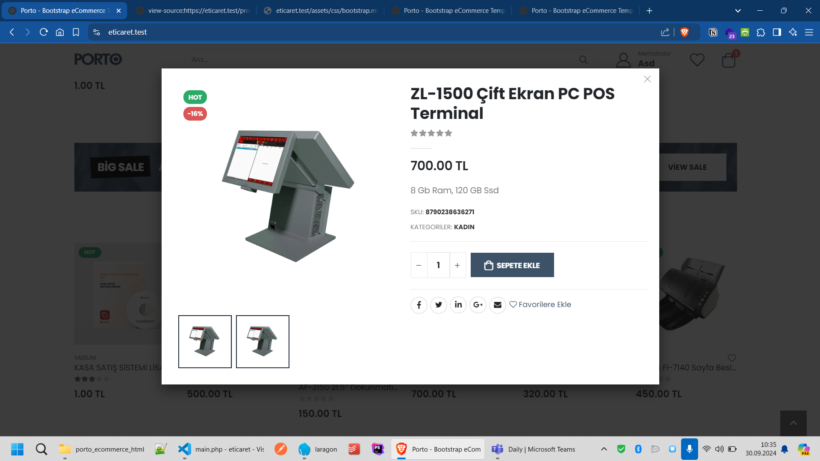Share product on LinkedIn
The image size is (820, 461).
(x=458, y=305)
